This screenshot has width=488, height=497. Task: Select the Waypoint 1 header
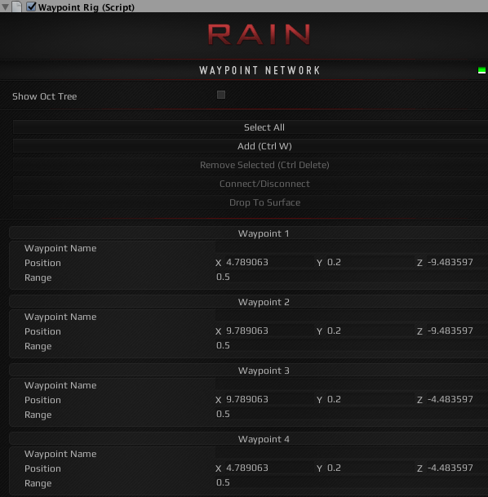pyautogui.click(x=249, y=233)
